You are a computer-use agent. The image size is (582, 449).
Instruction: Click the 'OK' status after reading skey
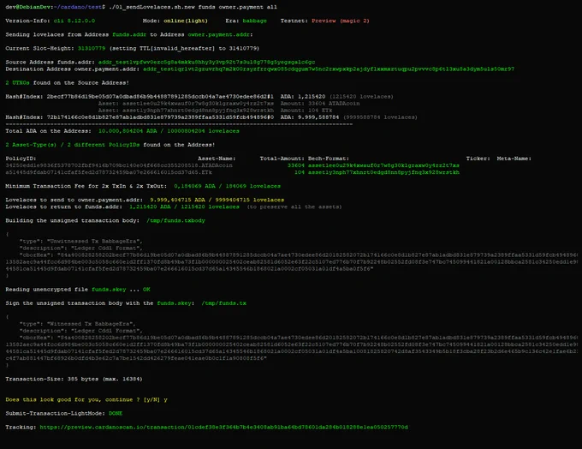click(146, 290)
